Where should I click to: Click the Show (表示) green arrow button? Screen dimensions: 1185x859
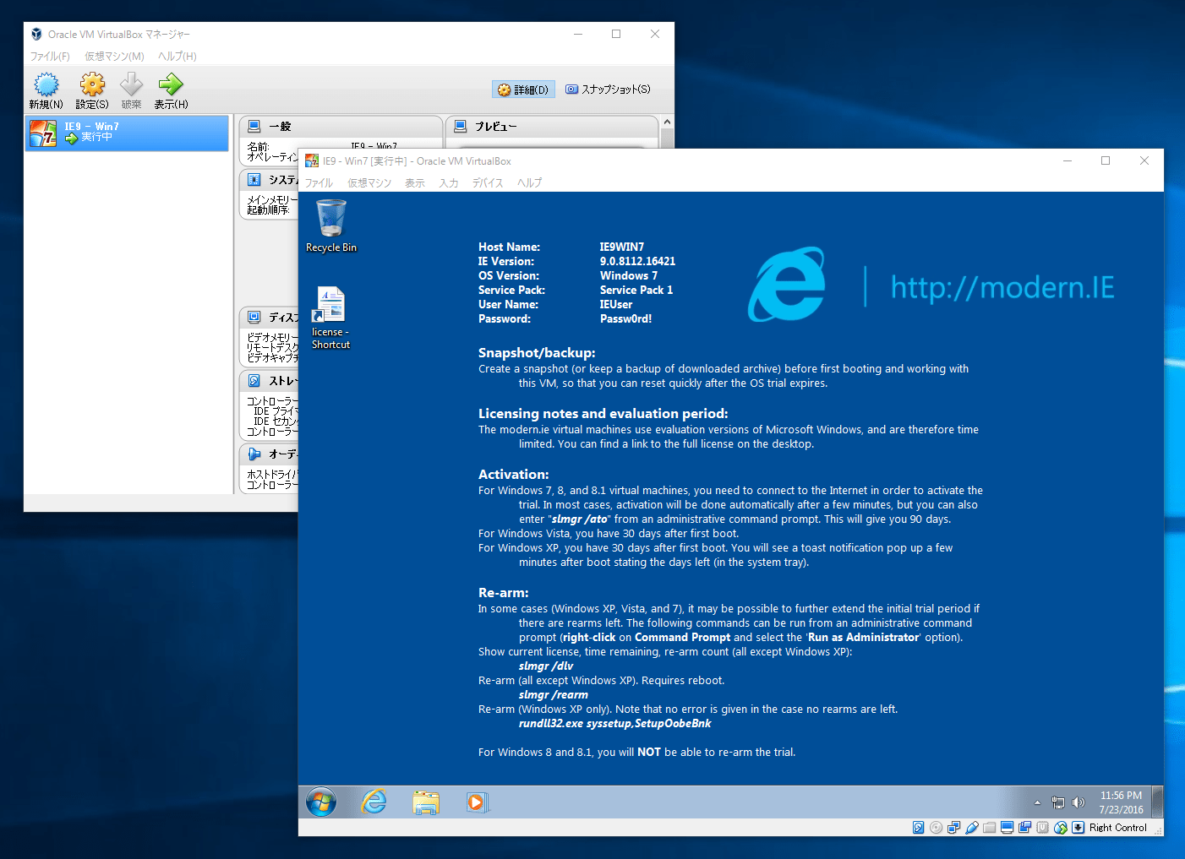pos(171,90)
